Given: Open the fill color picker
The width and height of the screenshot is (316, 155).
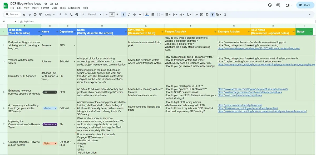Looking at the screenshot, I should 147,14.
